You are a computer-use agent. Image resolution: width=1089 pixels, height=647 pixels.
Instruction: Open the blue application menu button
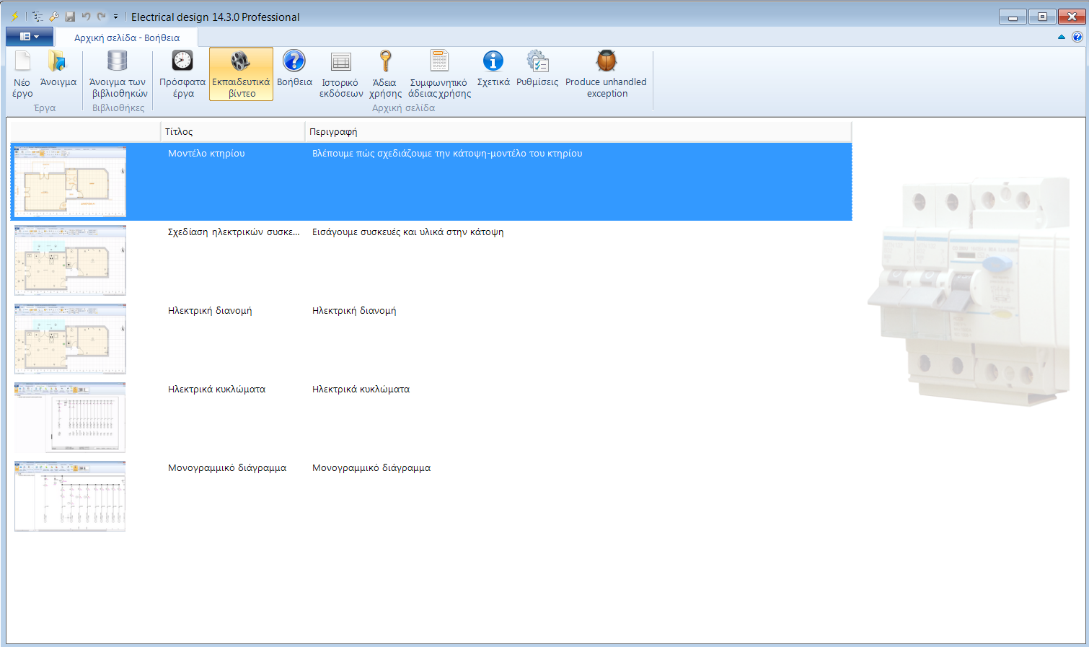click(29, 36)
